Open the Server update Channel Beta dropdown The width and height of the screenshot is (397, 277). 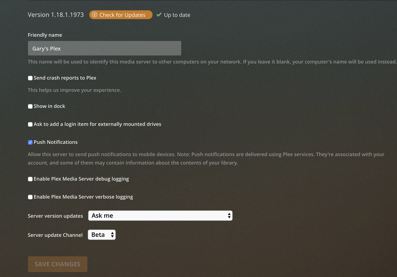point(101,235)
